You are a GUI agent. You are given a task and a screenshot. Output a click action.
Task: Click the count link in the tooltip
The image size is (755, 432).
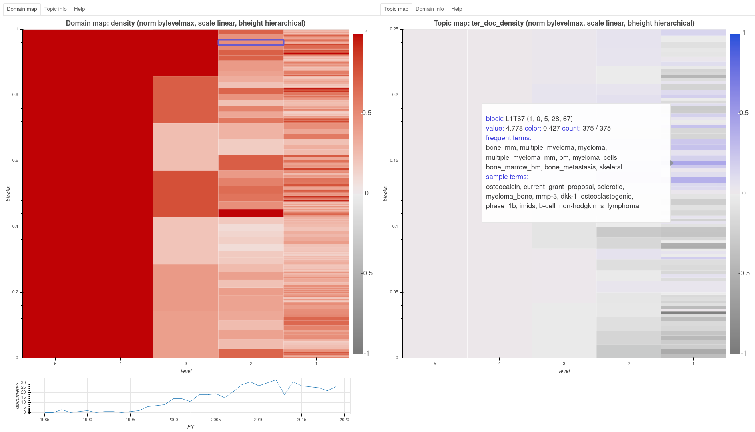572,129
